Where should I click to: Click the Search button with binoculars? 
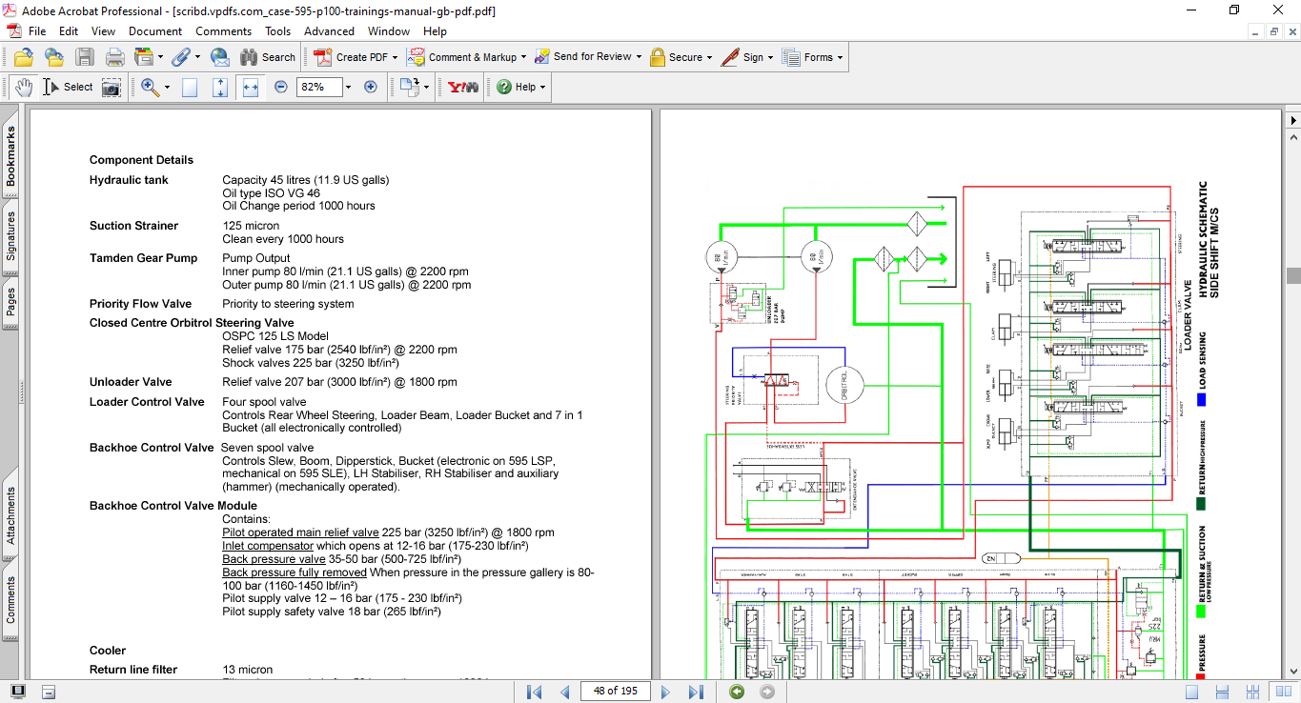268,57
